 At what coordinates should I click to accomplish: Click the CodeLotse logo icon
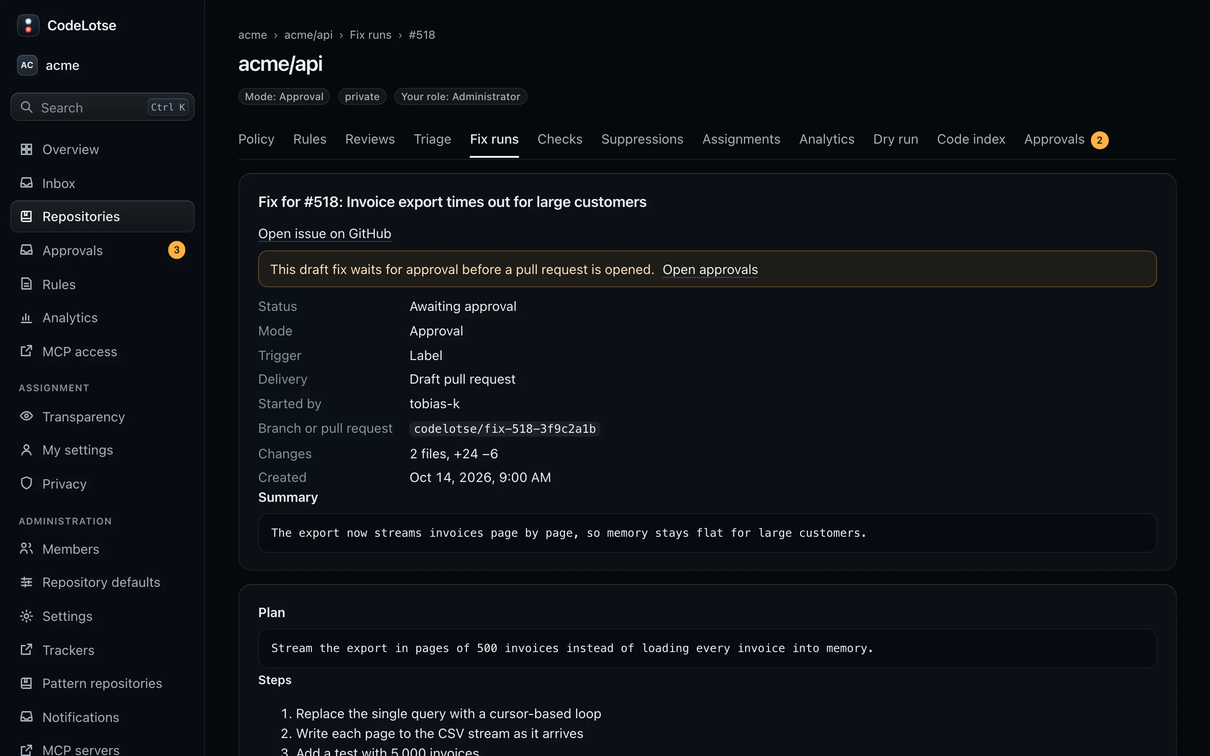pos(28,26)
